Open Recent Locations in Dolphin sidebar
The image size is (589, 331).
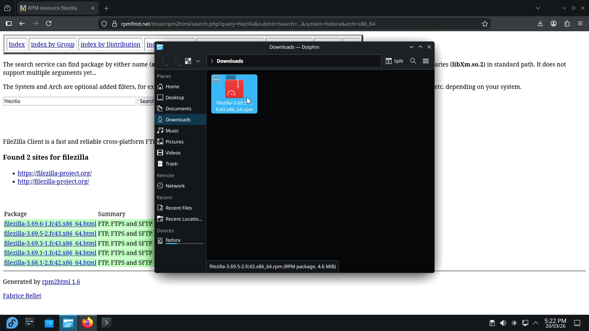pos(180,219)
